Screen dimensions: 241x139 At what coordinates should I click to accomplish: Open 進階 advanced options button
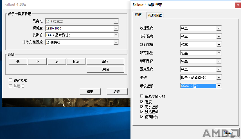[x=105, y=69]
